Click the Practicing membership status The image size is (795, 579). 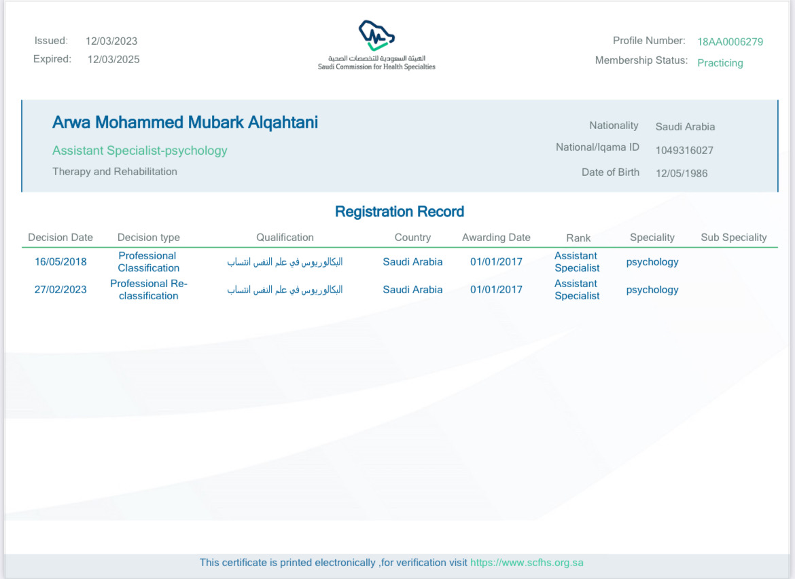click(x=720, y=63)
